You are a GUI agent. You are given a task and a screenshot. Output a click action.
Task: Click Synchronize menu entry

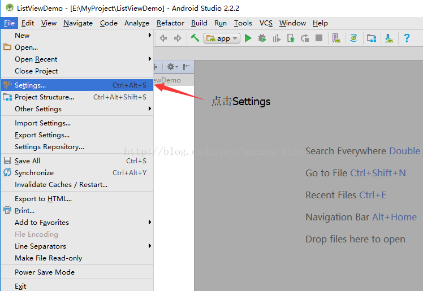(x=77, y=173)
